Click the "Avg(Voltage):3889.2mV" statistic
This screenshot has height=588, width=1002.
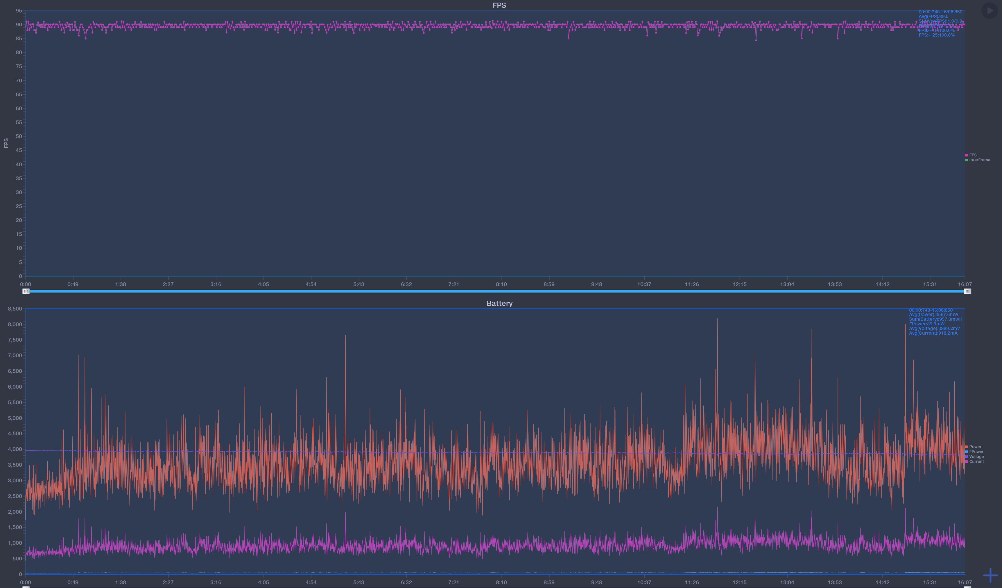point(934,329)
